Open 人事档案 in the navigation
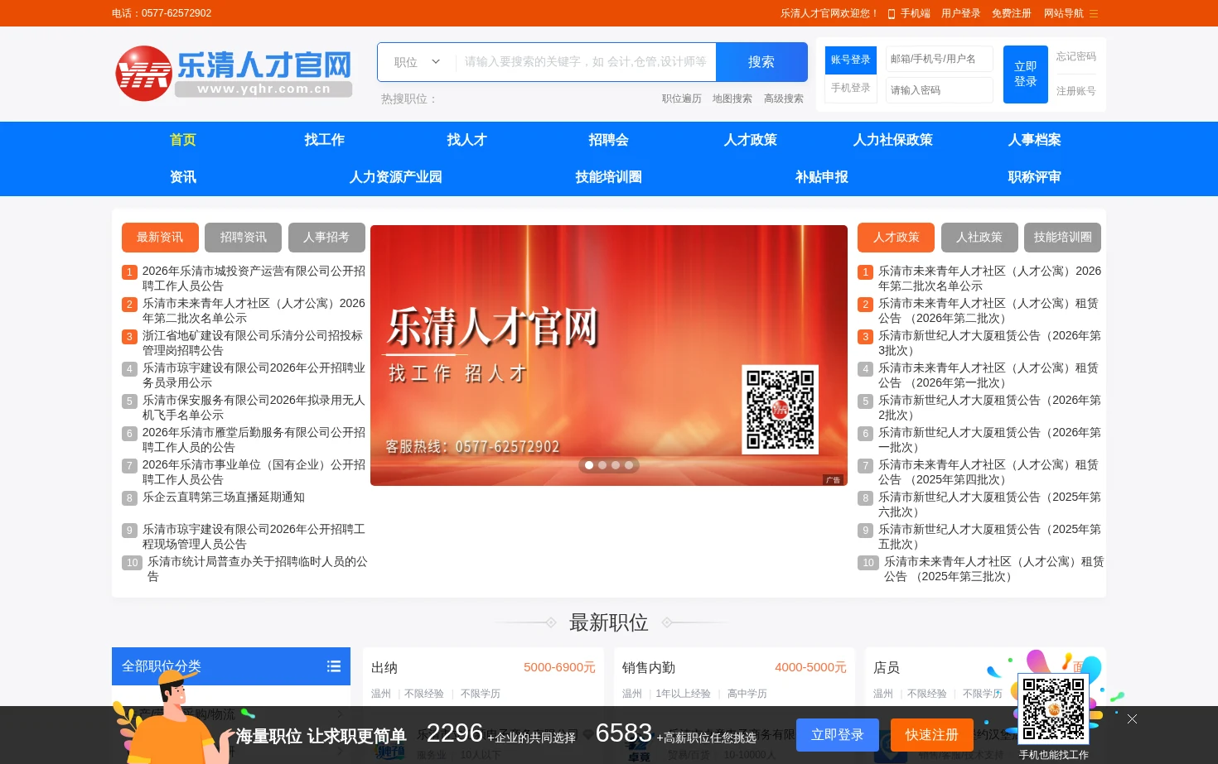This screenshot has height=764, width=1218. coord(1035,140)
